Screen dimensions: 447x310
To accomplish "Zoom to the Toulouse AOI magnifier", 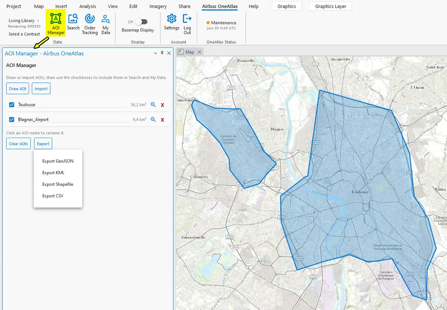I will click(153, 105).
